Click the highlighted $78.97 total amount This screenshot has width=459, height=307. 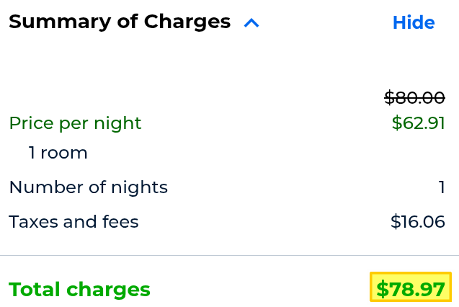pyautogui.click(x=411, y=290)
